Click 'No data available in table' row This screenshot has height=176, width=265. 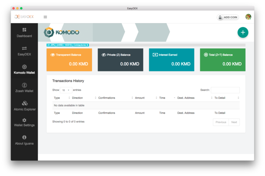click(x=146, y=105)
